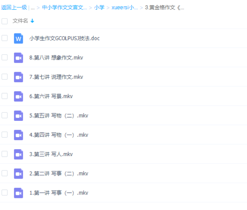Check the box for 3.第三讲 写人.mkv
The image size is (247, 210).
coord(5,154)
